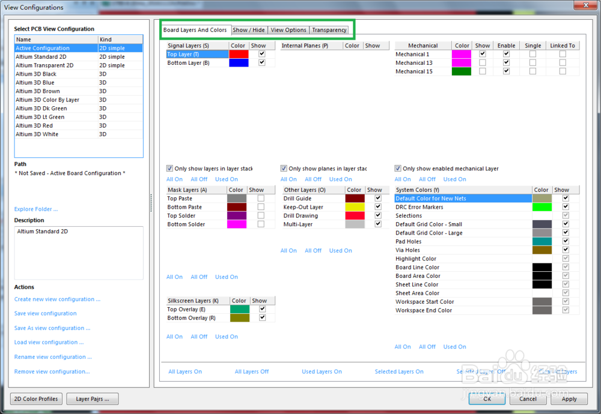Toggle Single checkbox for Mechanical 15

click(x=532, y=71)
